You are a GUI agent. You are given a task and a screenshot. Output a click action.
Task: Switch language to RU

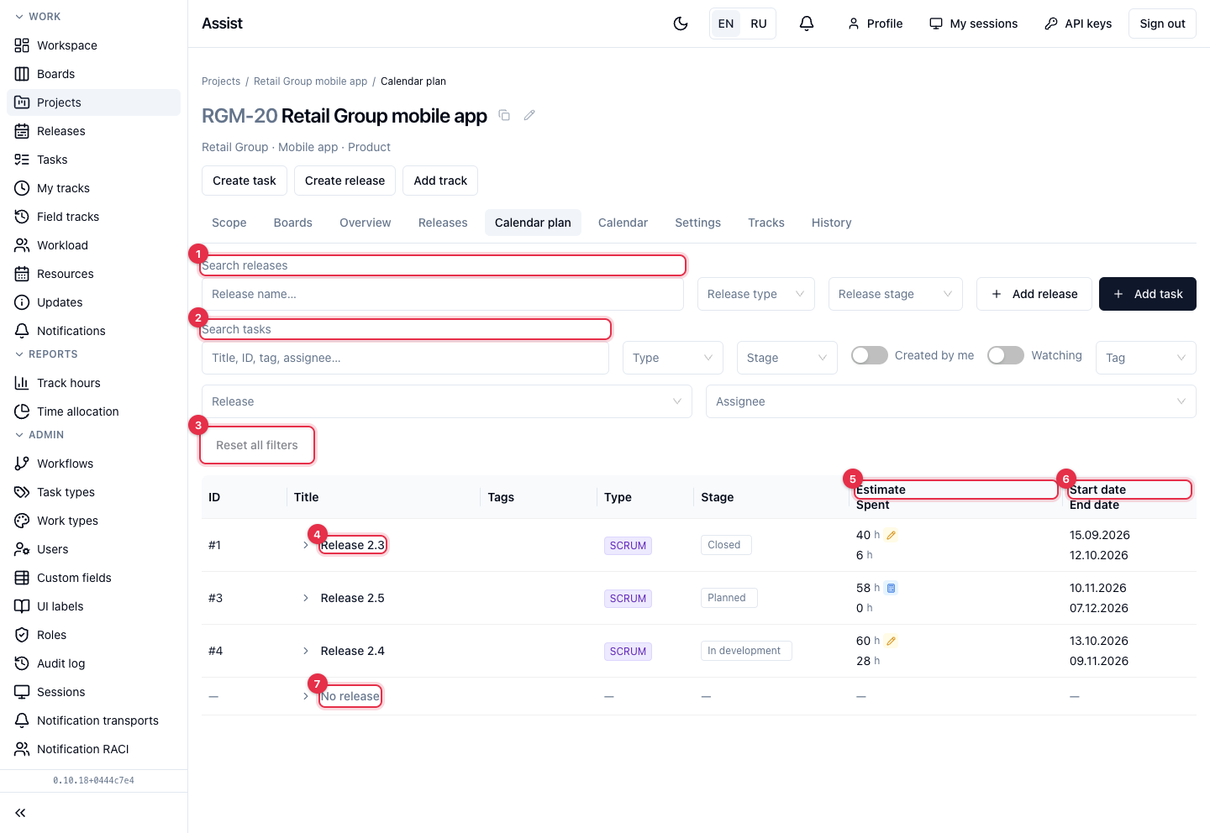(x=759, y=24)
